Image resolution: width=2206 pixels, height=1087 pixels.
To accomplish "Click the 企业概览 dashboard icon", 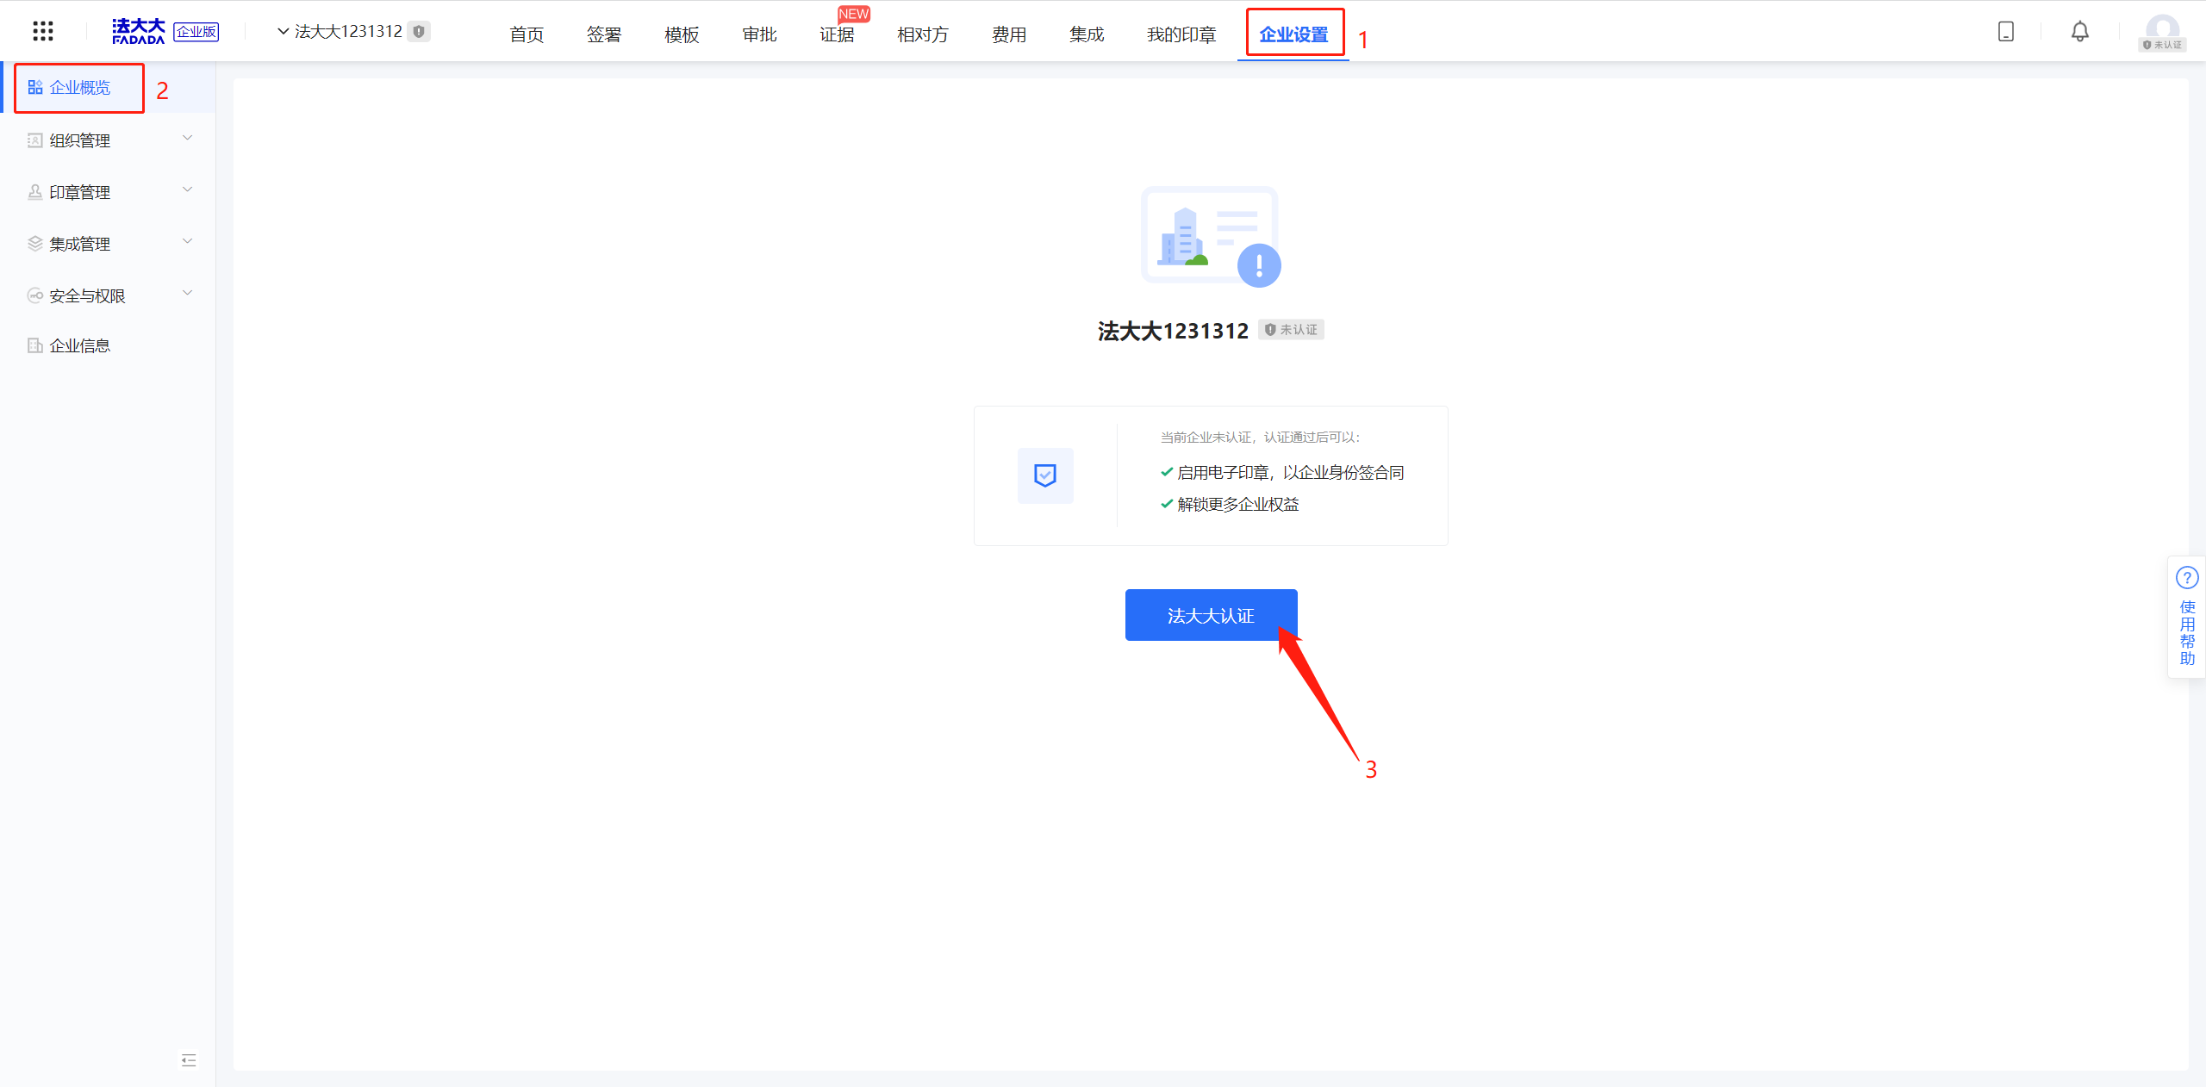I will click(35, 87).
